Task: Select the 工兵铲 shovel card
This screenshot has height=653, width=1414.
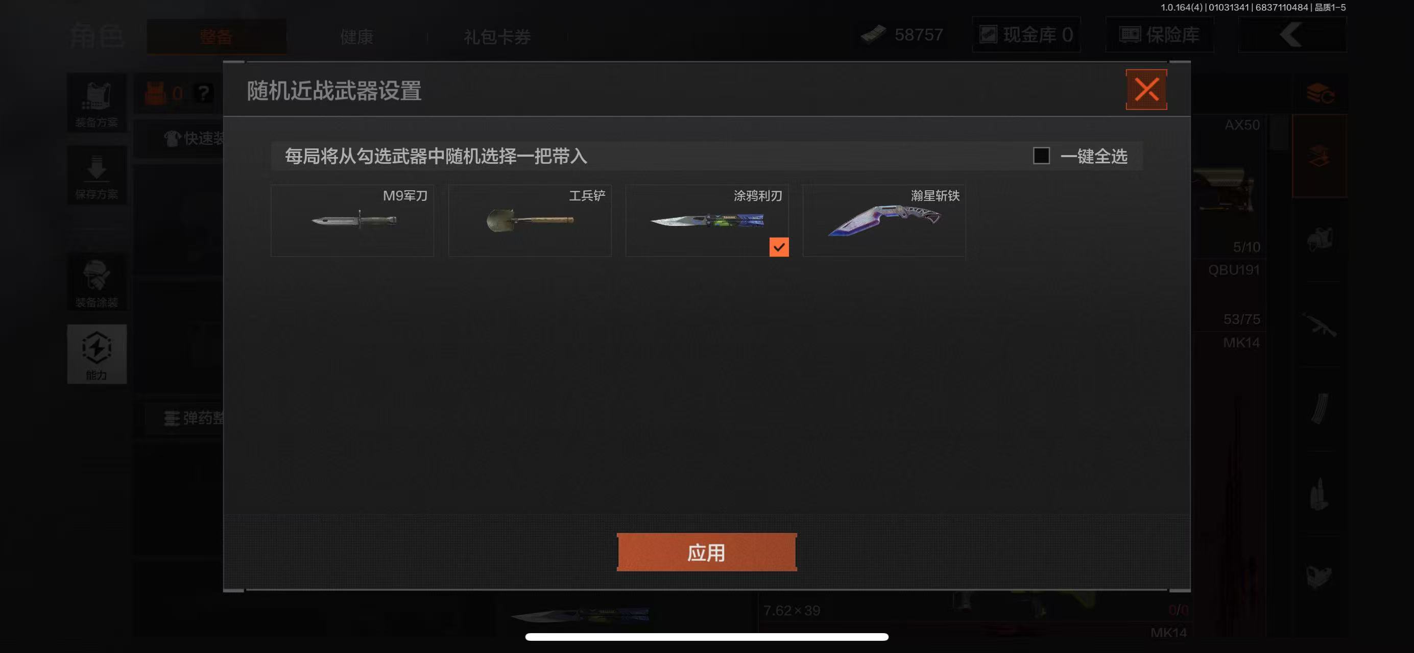Action: click(530, 220)
